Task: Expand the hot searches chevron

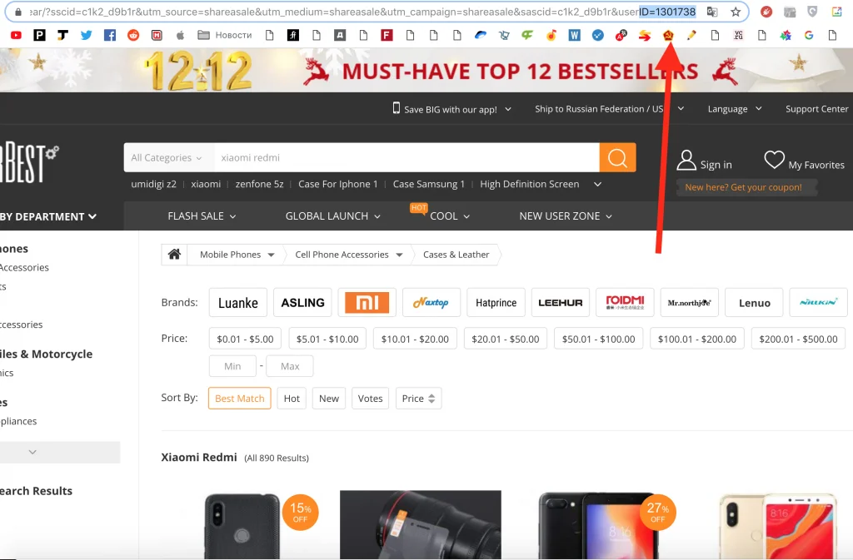Action: tap(597, 184)
